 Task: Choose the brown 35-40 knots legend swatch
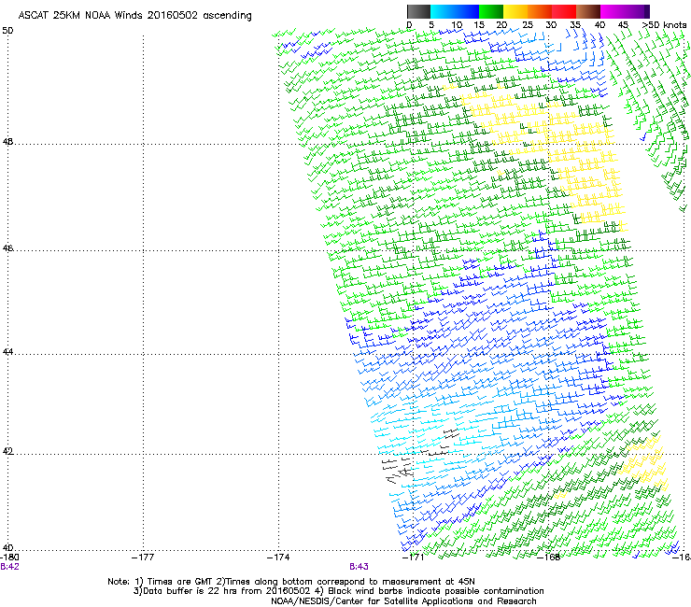pyautogui.click(x=588, y=11)
